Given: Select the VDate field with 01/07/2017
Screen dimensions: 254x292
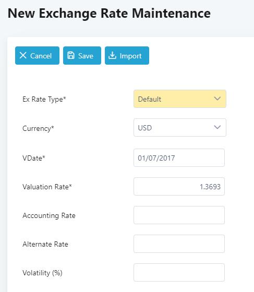Looking at the screenshot, I should coord(179,157).
